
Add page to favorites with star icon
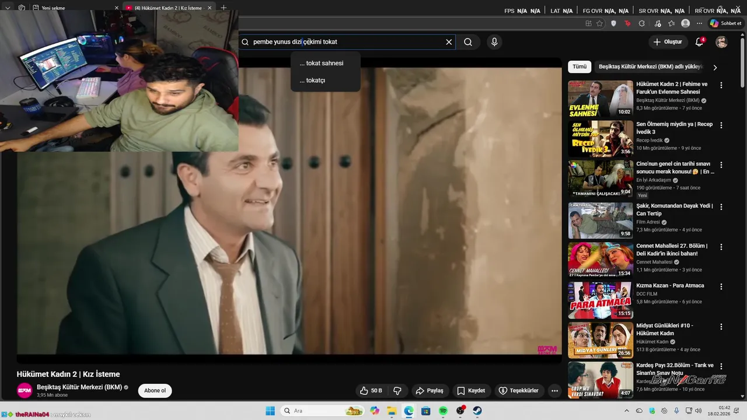click(x=599, y=23)
